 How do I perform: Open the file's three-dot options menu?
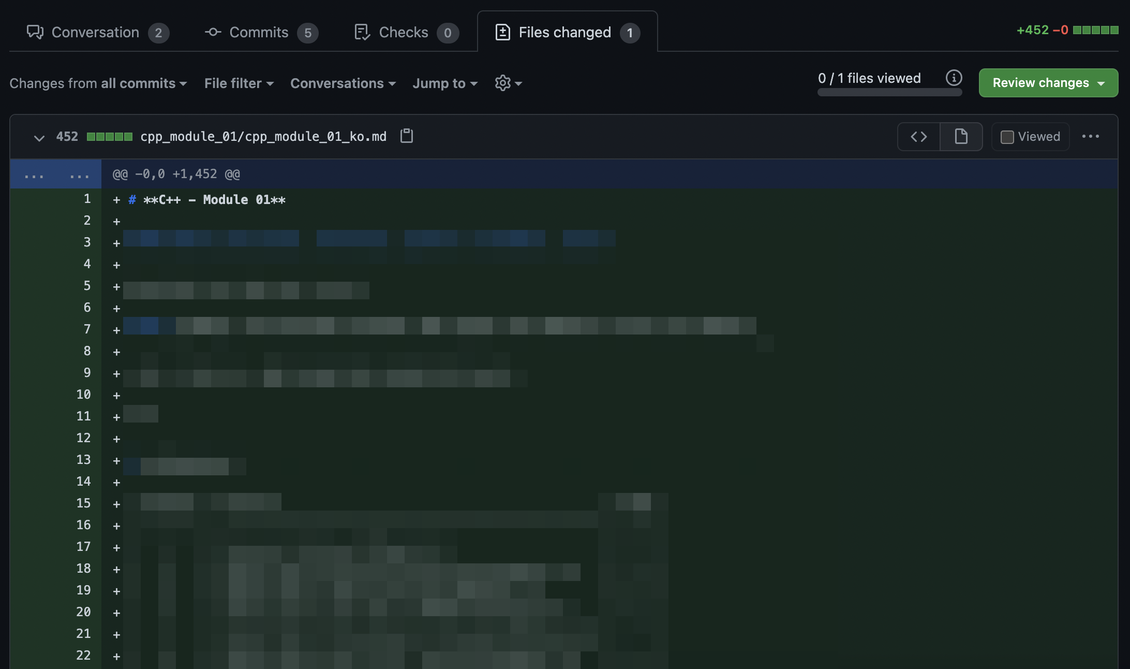(1090, 137)
